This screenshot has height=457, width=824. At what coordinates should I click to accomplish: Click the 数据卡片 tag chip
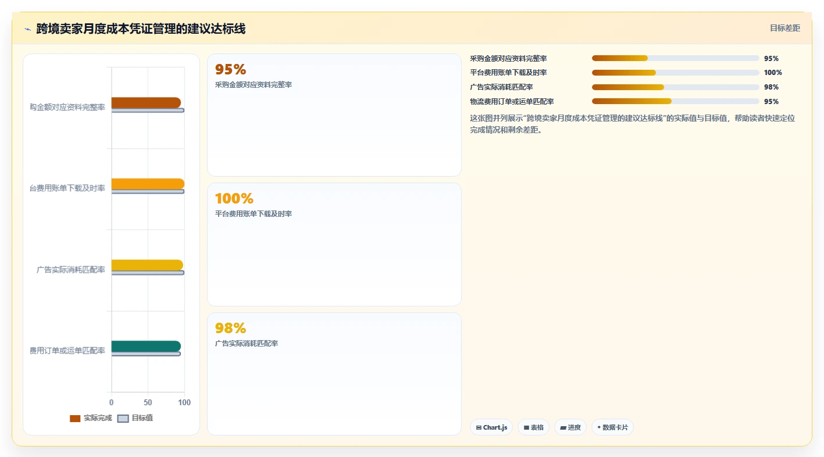612,427
